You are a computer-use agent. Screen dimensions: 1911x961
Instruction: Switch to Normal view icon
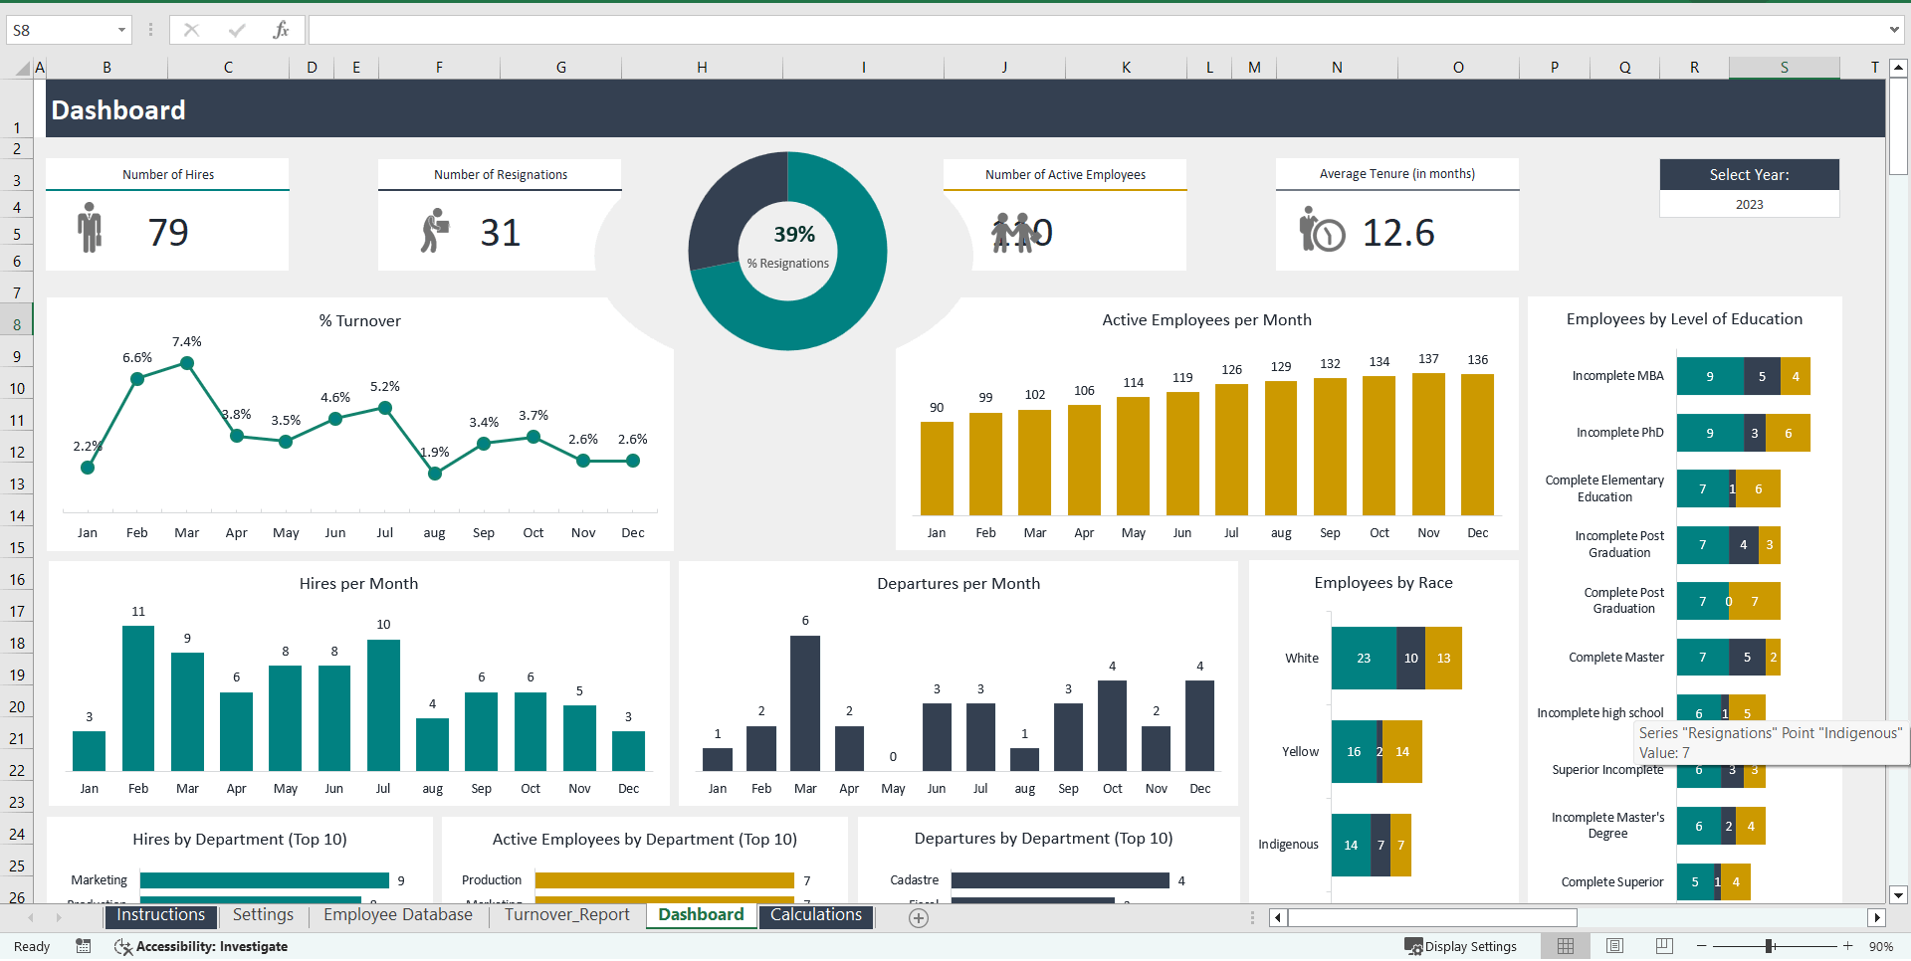[x=1566, y=946]
